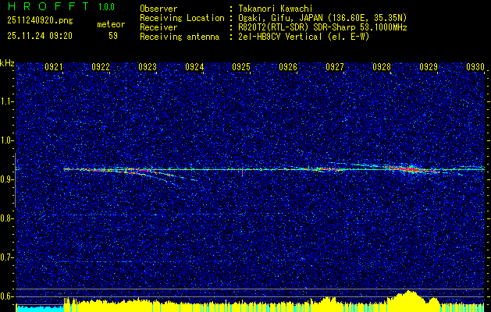The height and width of the screenshot is (312, 491).
Task: Click the 0.6 frequency axis label
Action: coord(6,296)
